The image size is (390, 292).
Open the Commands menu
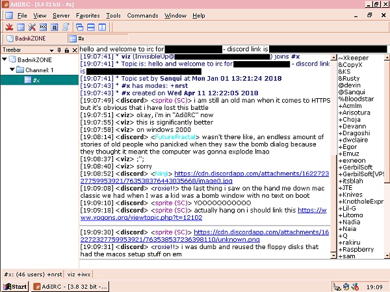[x=142, y=16]
